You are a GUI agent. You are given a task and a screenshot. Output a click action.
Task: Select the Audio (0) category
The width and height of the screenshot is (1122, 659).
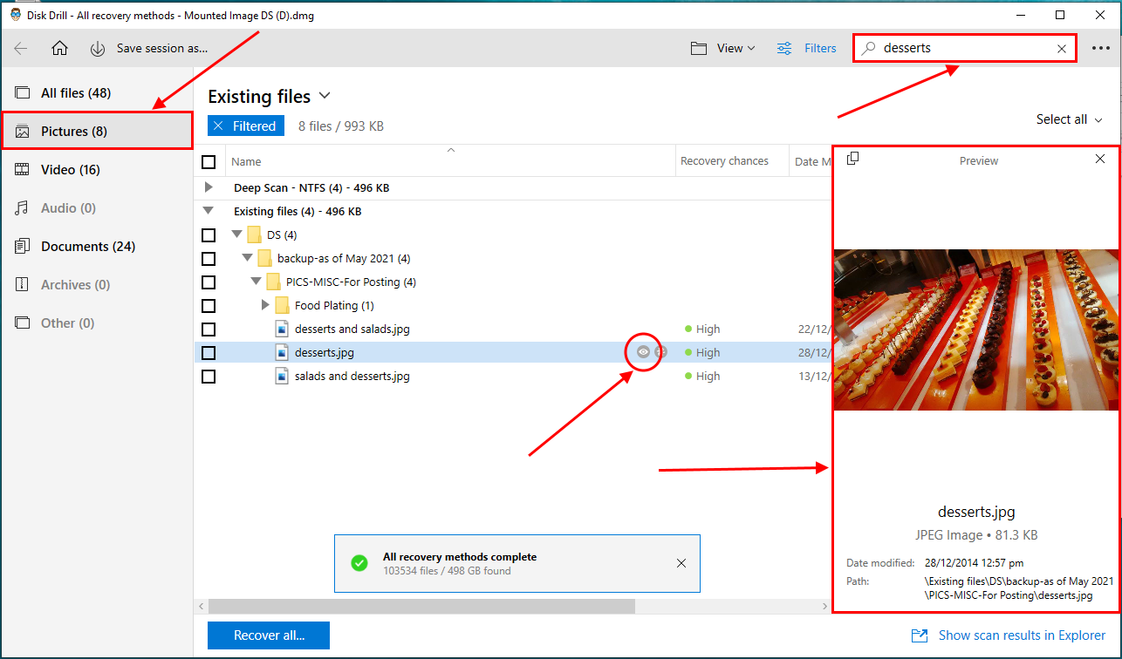[96, 208]
